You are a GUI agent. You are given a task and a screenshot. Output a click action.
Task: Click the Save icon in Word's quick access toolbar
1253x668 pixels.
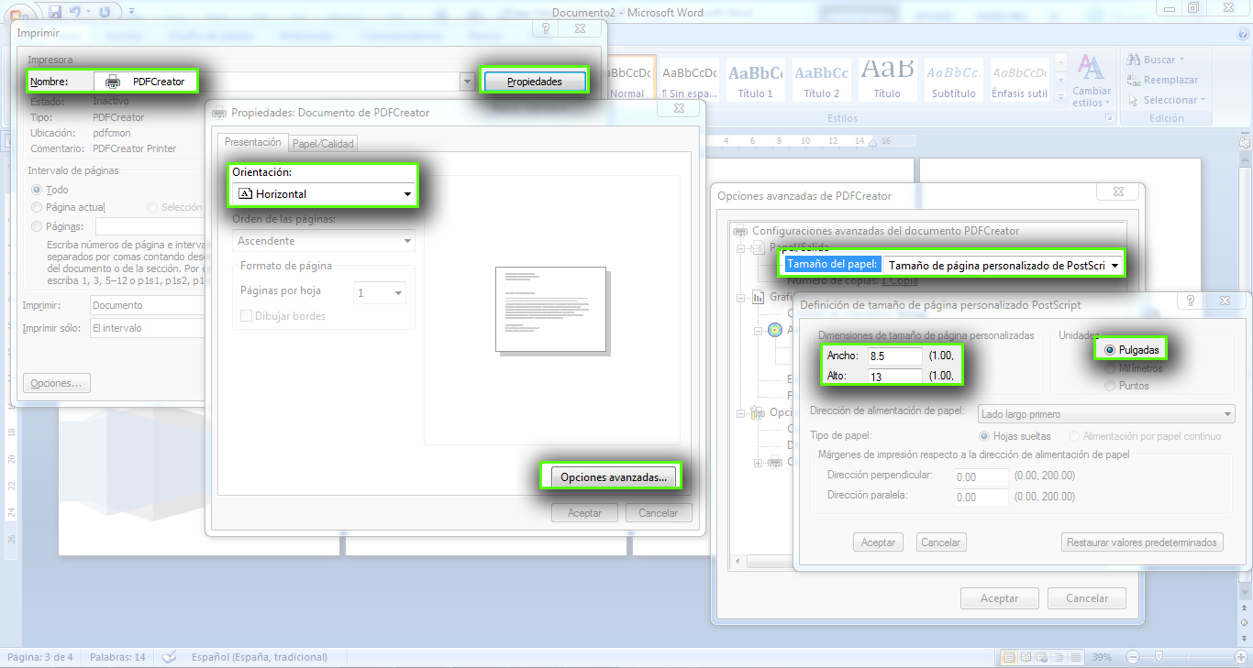pyautogui.click(x=55, y=12)
